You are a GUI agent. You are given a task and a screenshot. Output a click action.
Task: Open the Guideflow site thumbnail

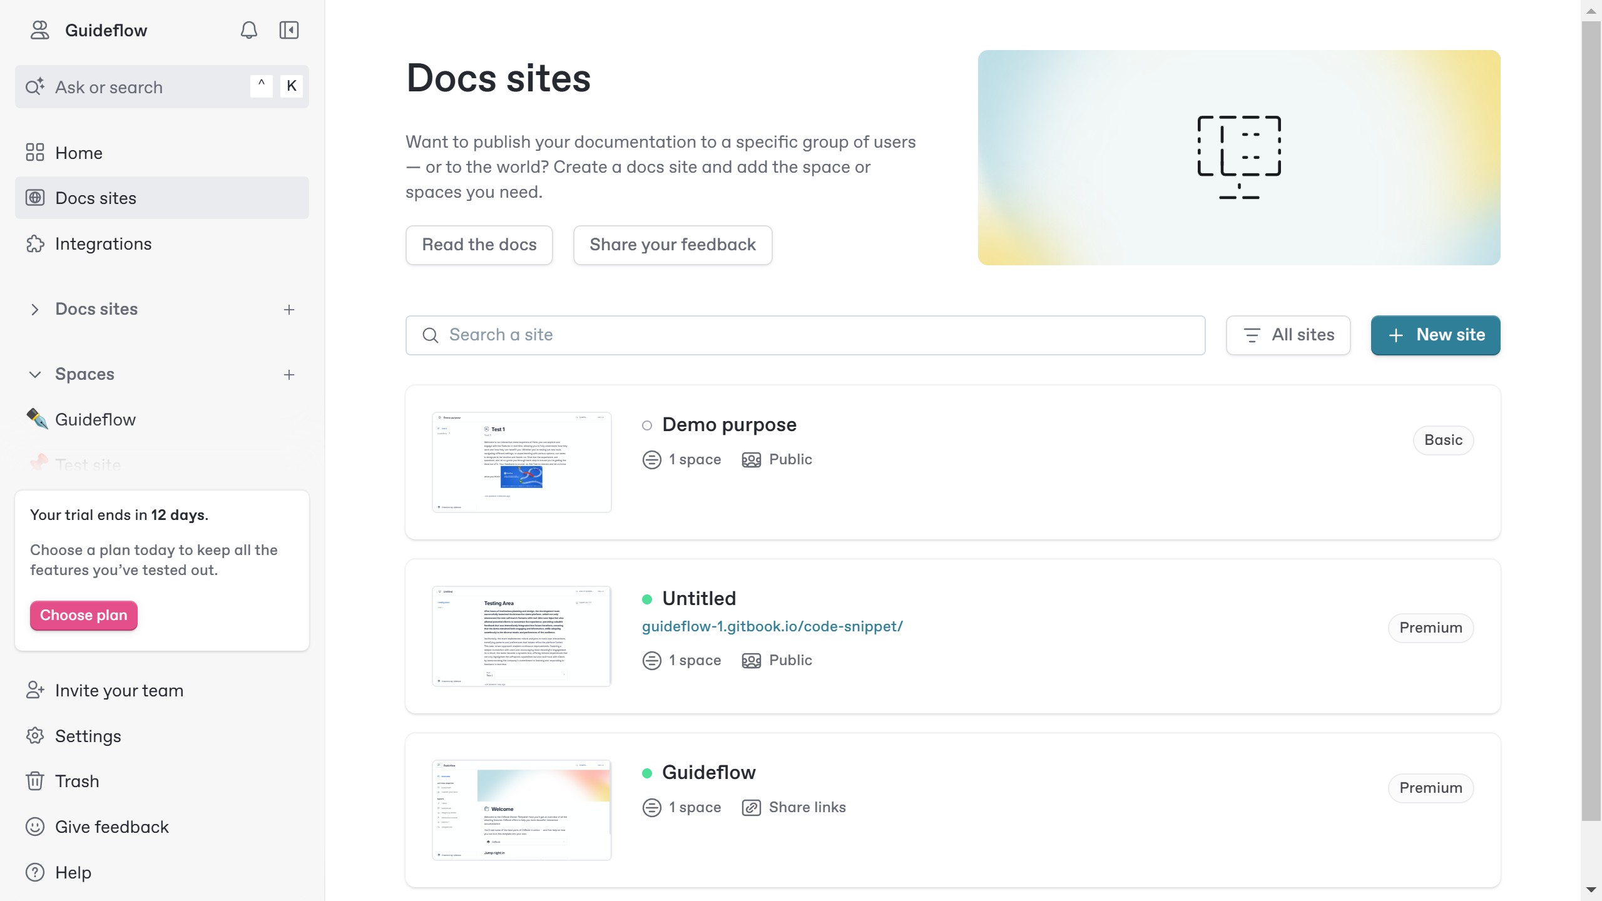click(x=522, y=810)
